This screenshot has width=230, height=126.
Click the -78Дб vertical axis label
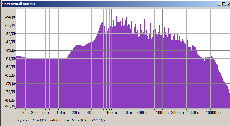10,92
